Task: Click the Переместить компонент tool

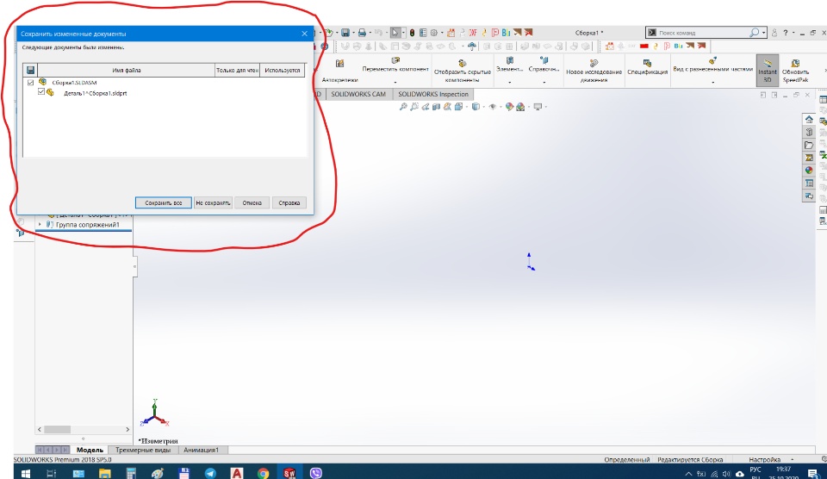Action: click(395, 65)
